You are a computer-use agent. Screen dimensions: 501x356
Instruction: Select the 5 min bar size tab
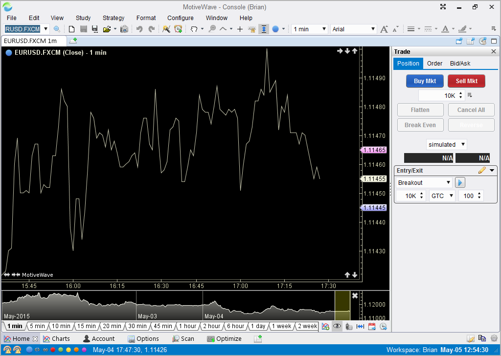point(37,326)
